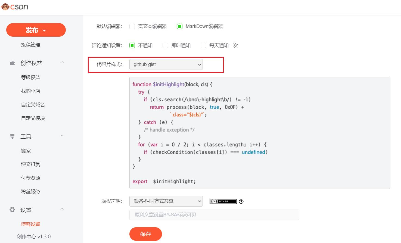This screenshot has height=243, width=401.
Task: Click "/* handle exception */" comment in preview
Action: coord(169,130)
